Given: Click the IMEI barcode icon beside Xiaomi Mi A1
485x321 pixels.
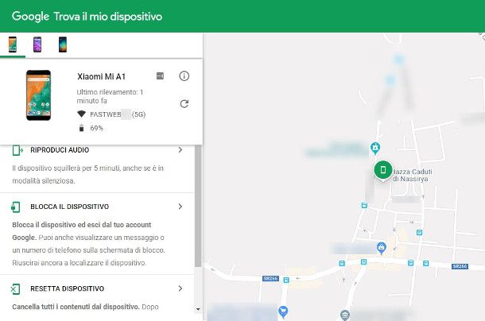Looking at the screenshot, I should [160, 76].
